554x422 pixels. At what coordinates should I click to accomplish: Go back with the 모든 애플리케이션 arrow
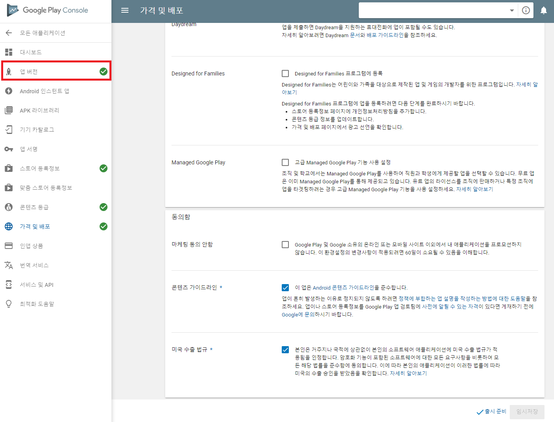tap(9, 33)
